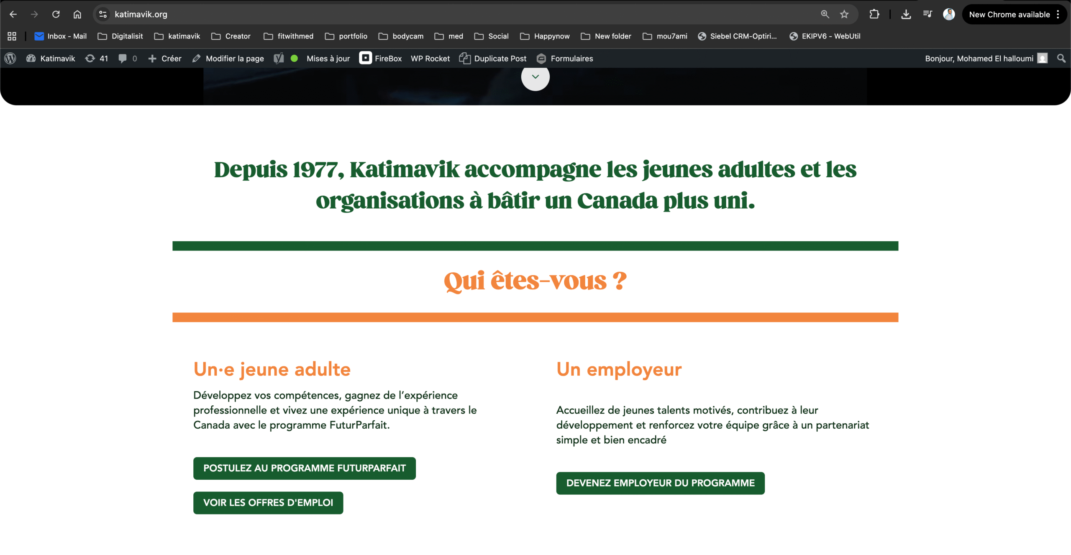Open the Inbox - Mail bookmark

pos(61,36)
